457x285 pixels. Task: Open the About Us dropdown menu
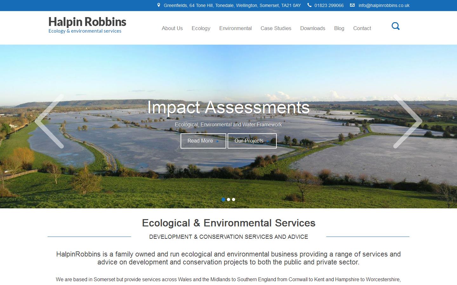(172, 28)
